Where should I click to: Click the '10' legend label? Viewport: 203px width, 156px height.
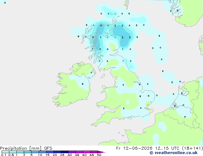click(x=40, y=155)
